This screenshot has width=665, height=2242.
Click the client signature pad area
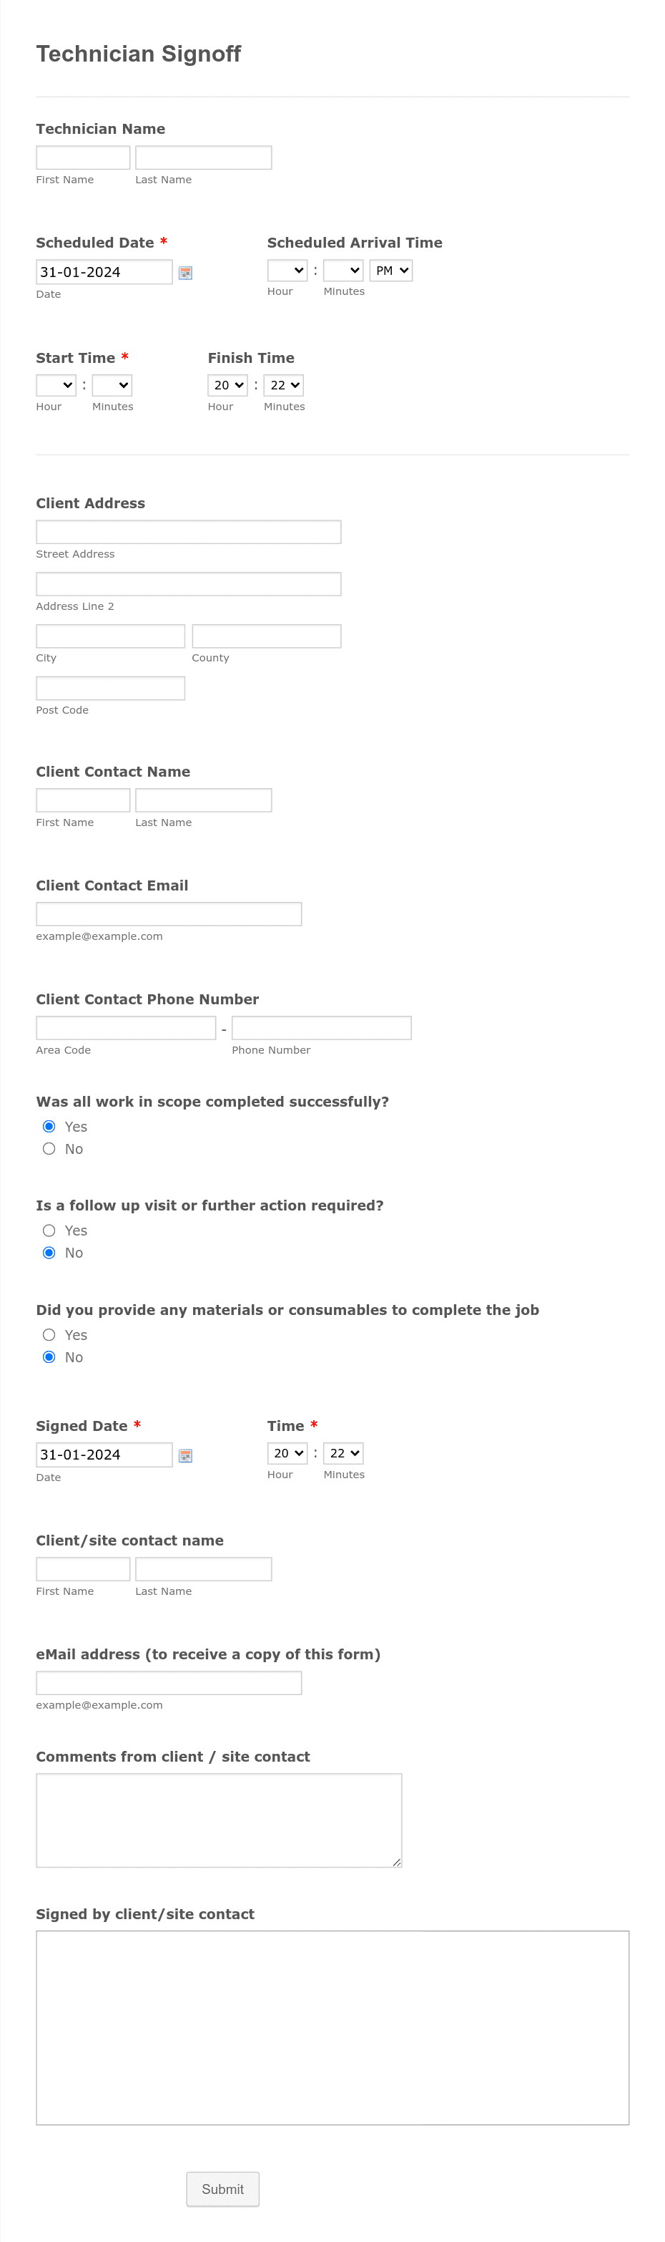(x=333, y=2028)
